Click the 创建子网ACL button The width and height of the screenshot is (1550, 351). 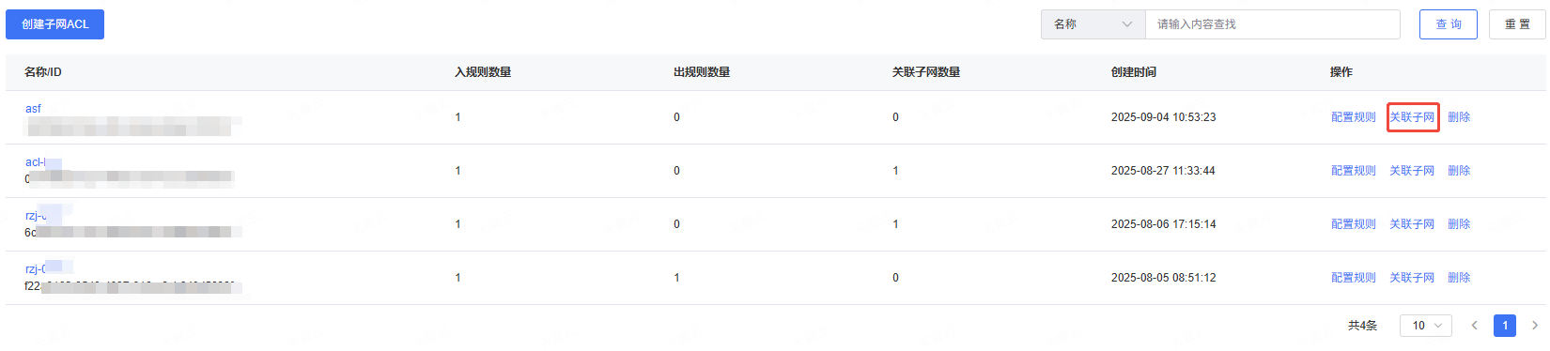point(54,24)
